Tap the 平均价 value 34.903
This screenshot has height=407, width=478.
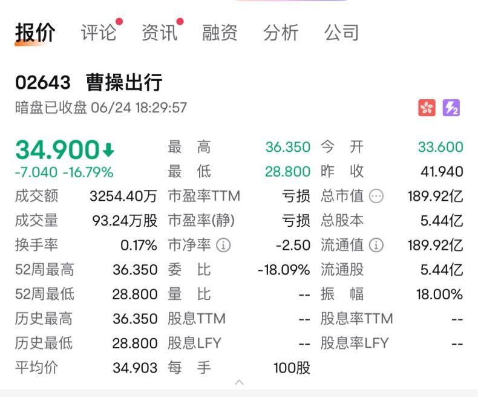point(135,368)
